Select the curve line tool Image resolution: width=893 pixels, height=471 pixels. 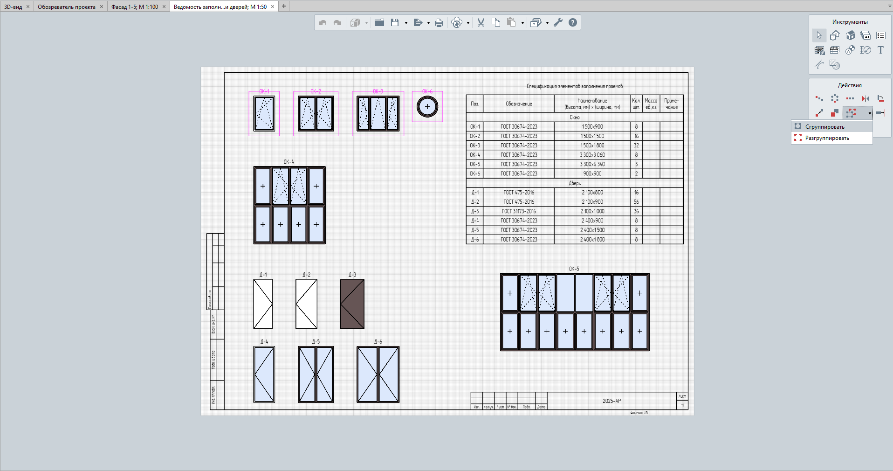[x=819, y=64]
